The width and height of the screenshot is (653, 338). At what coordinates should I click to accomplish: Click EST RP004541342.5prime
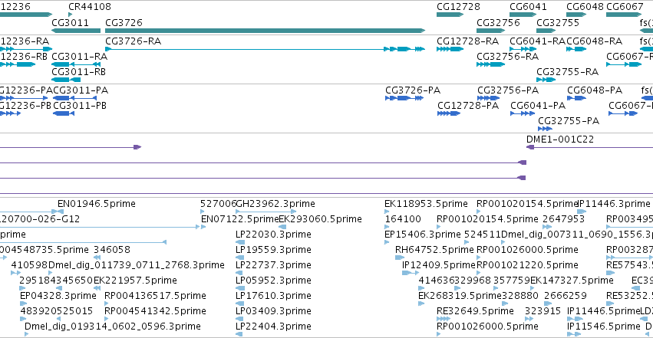(x=155, y=311)
